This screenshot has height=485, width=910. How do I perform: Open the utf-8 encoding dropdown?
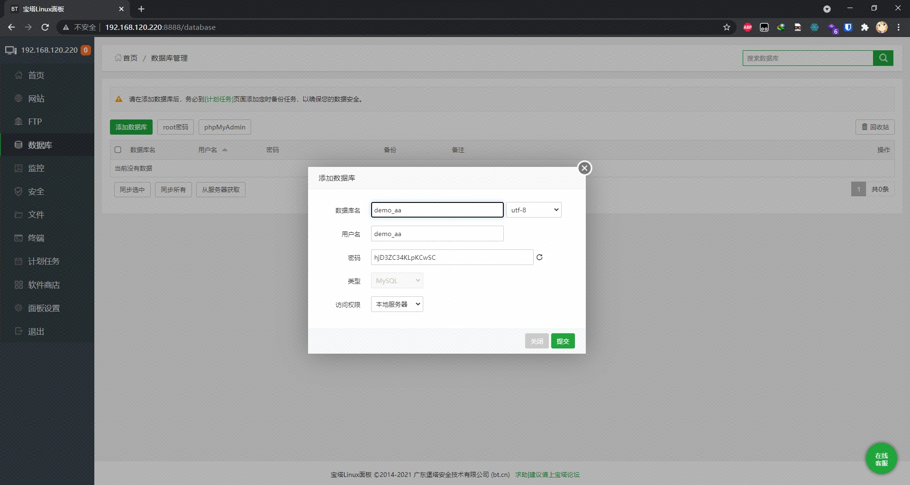[x=534, y=210]
